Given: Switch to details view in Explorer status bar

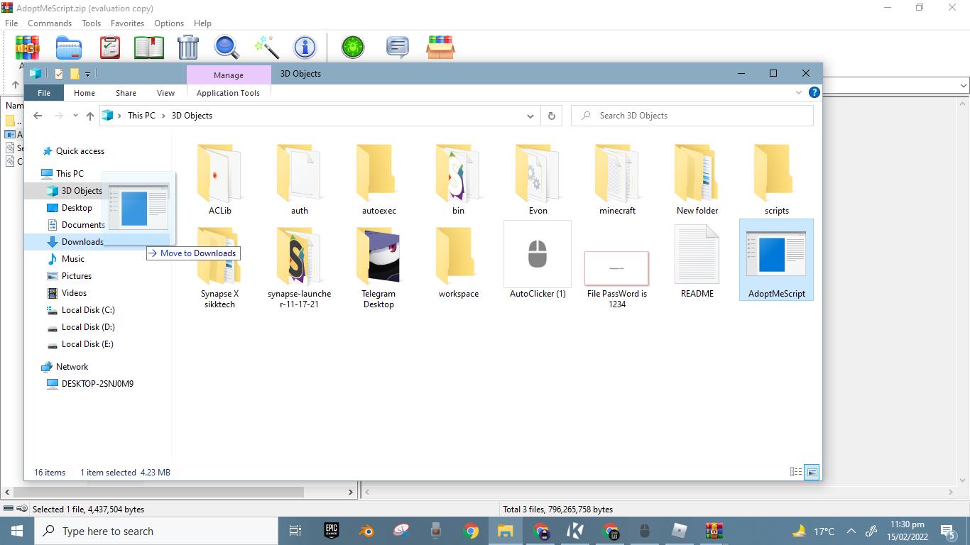Looking at the screenshot, I should pos(796,472).
